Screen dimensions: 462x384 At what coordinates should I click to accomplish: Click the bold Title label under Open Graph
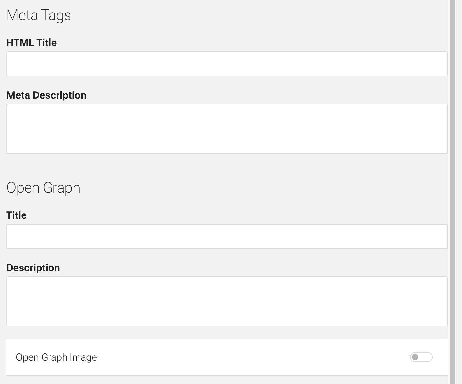[17, 215]
